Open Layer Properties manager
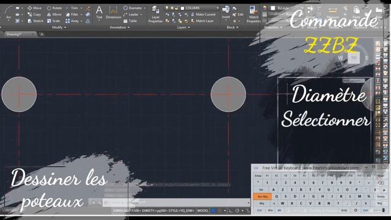The width and height of the screenshot is (391, 220). coord(155,15)
